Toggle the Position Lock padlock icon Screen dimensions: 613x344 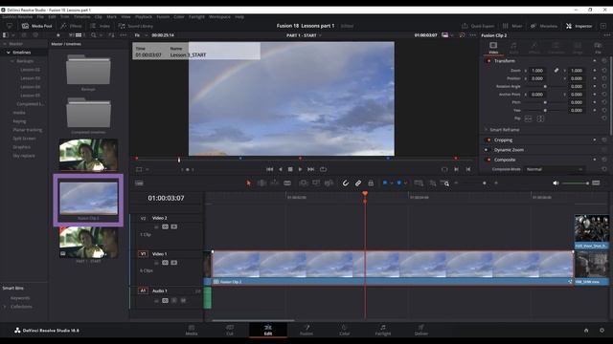pyautogui.click(x=371, y=183)
